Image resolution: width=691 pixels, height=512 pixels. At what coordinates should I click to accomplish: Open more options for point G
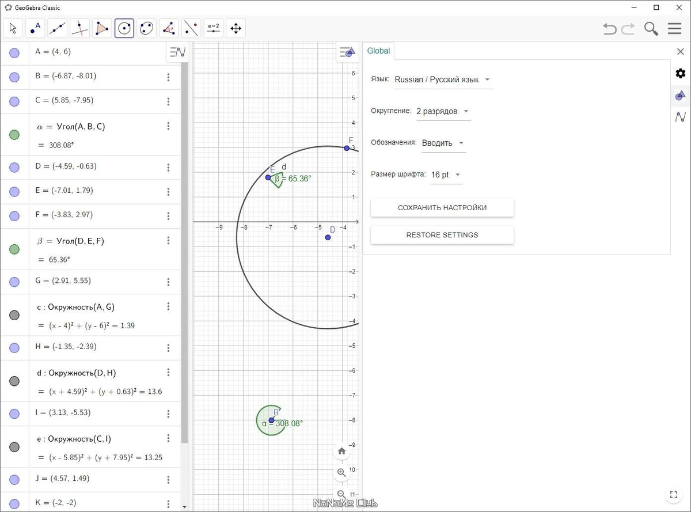[168, 282]
